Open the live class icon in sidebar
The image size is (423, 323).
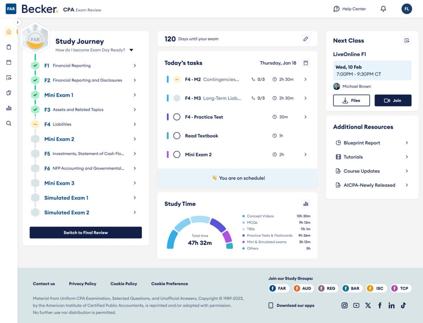[x=9, y=77]
